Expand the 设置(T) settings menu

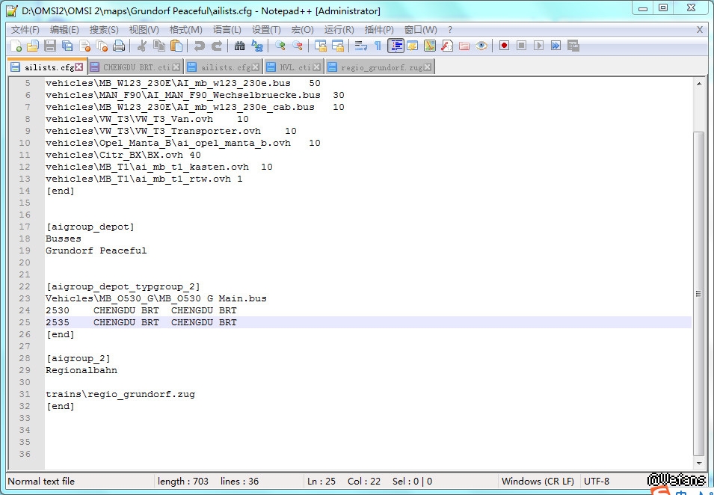coord(266,30)
